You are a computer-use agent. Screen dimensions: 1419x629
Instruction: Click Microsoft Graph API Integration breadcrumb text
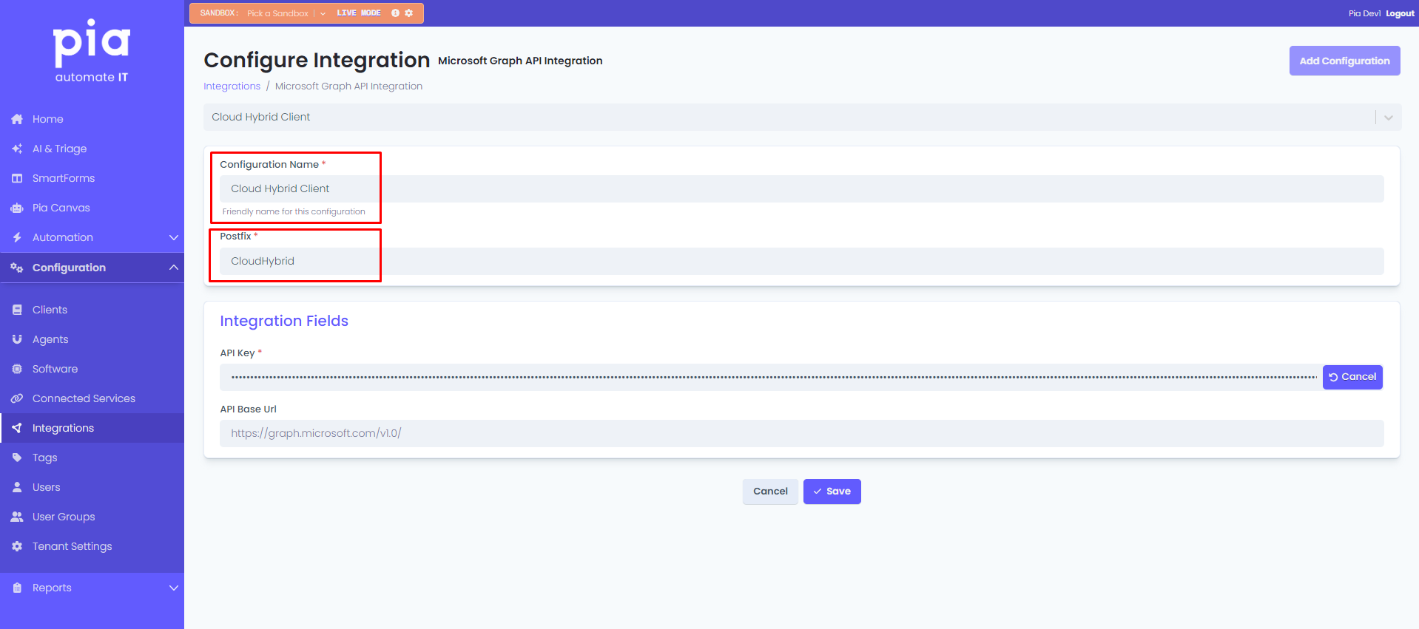pyautogui.click(x=348, y=86)
